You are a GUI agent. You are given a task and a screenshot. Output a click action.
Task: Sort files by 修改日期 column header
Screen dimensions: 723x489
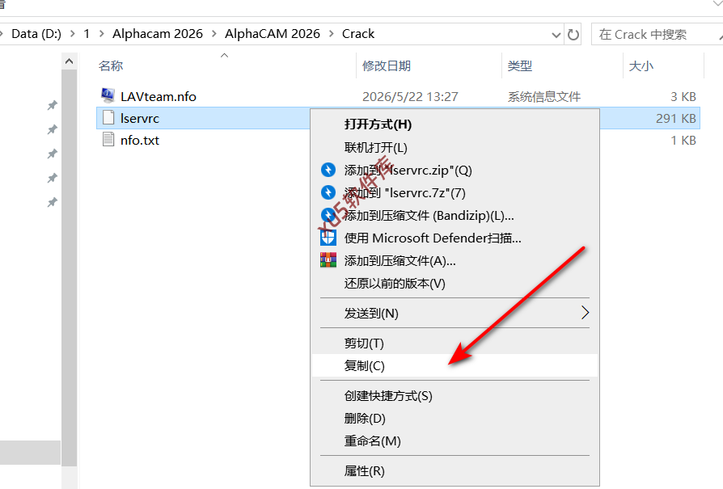pyautogui.click(x=387, y=66)
